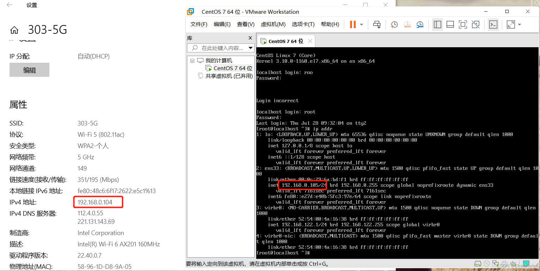Click the home icon in Settings
Image resolution: width=540 pixels, height=271 pixels.
click(14, 30)
